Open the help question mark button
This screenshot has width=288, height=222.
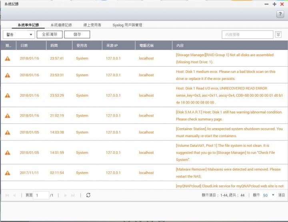pyautogui.click(x=280, y=14)
